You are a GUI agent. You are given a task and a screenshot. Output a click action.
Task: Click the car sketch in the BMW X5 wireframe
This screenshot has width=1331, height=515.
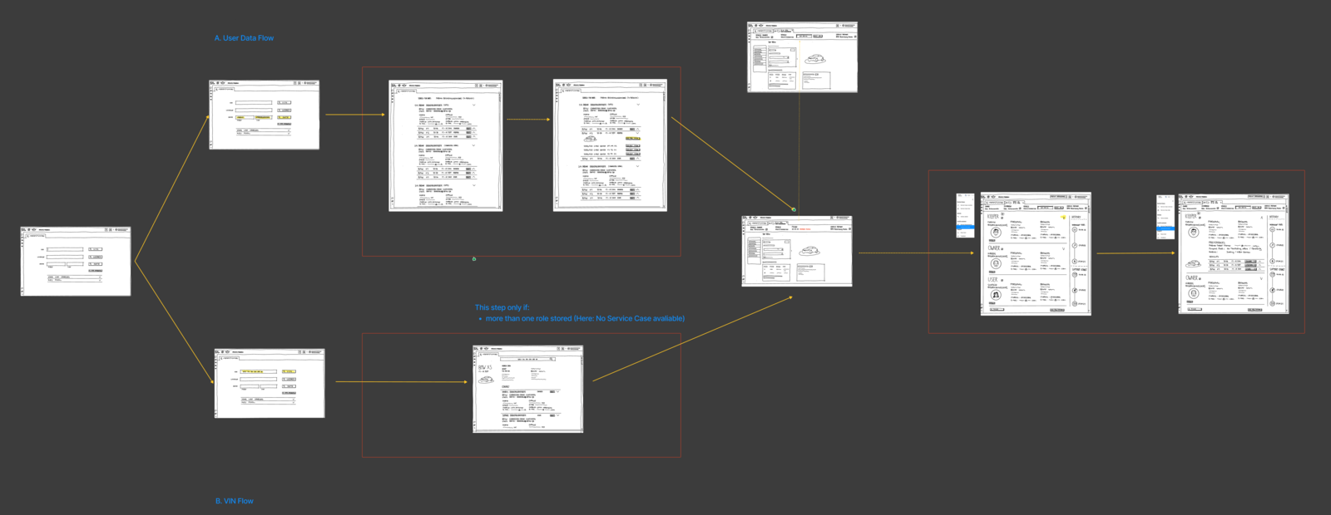486,380
